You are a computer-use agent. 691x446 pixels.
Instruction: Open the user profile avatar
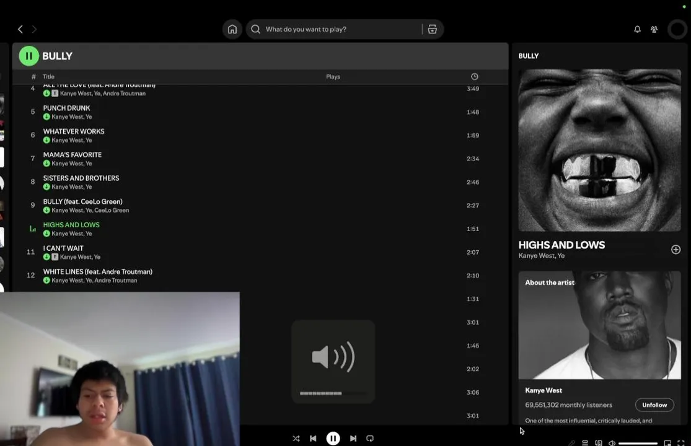[677, 29]
